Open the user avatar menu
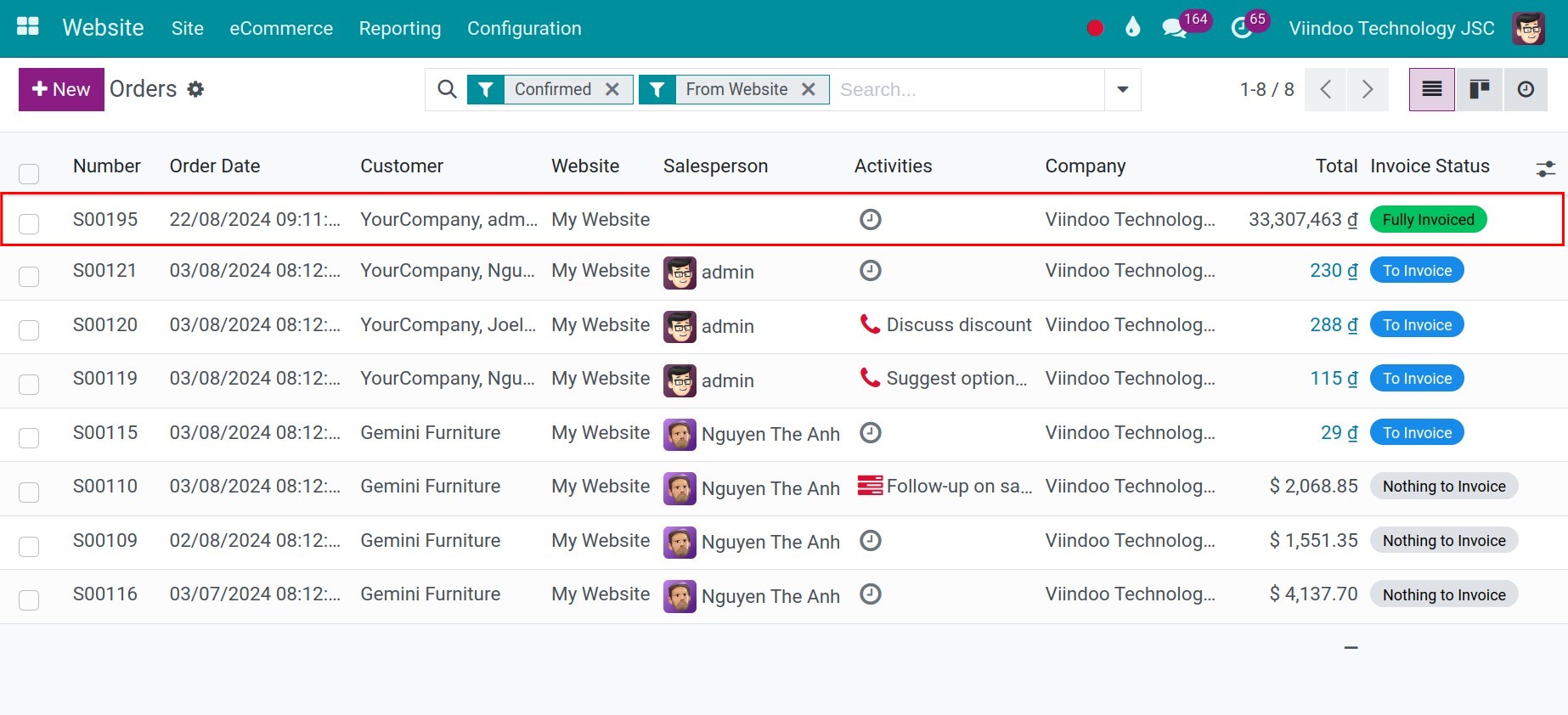1568x715 pixels. 1528,28
